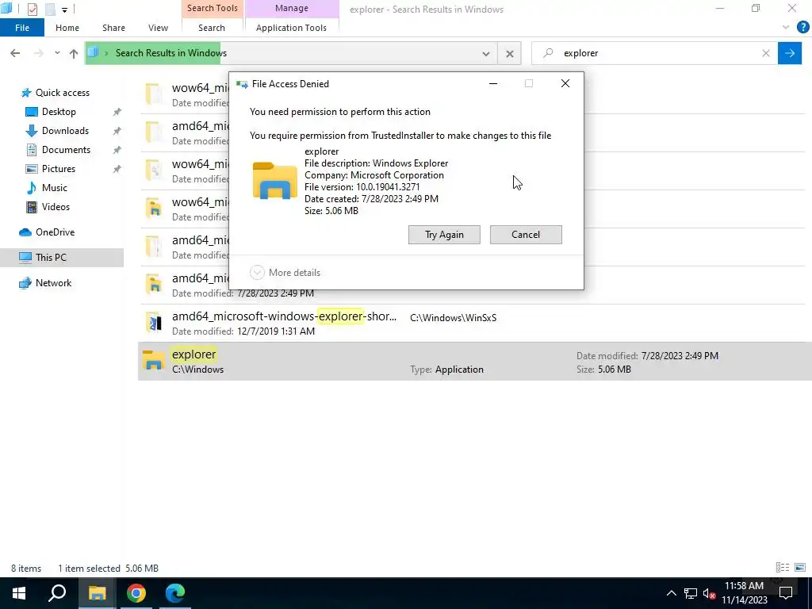Close the File Access Denied dialog
812x609 pixels.
[x=565, y=83]
